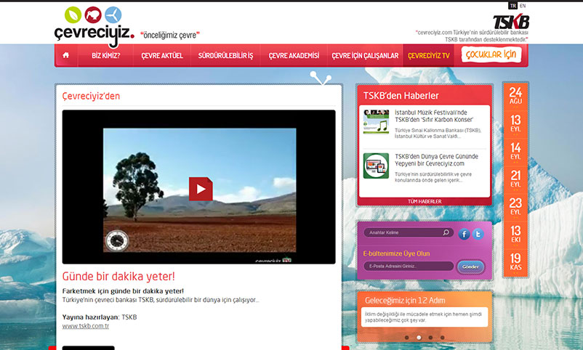
Task: Open the BİZ KİMİZ? menu
Action: point(106,56)
